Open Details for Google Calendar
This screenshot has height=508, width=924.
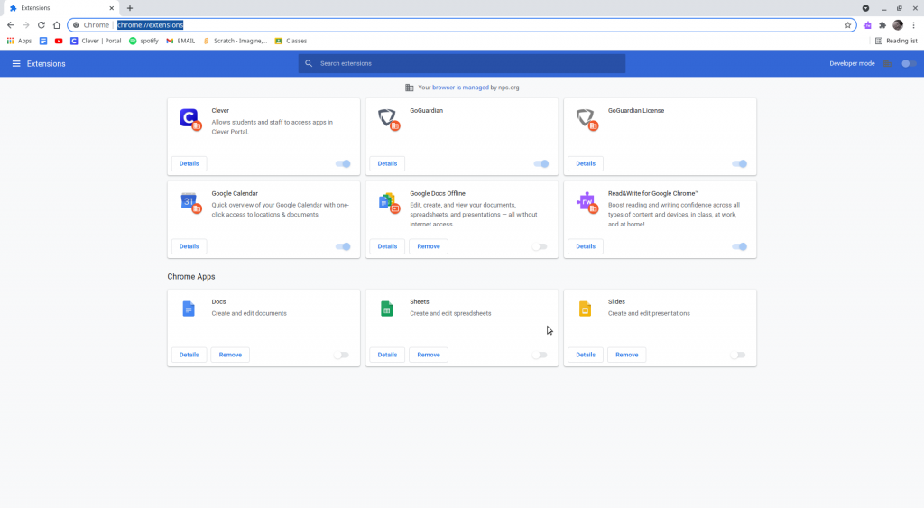click(189, 246)
